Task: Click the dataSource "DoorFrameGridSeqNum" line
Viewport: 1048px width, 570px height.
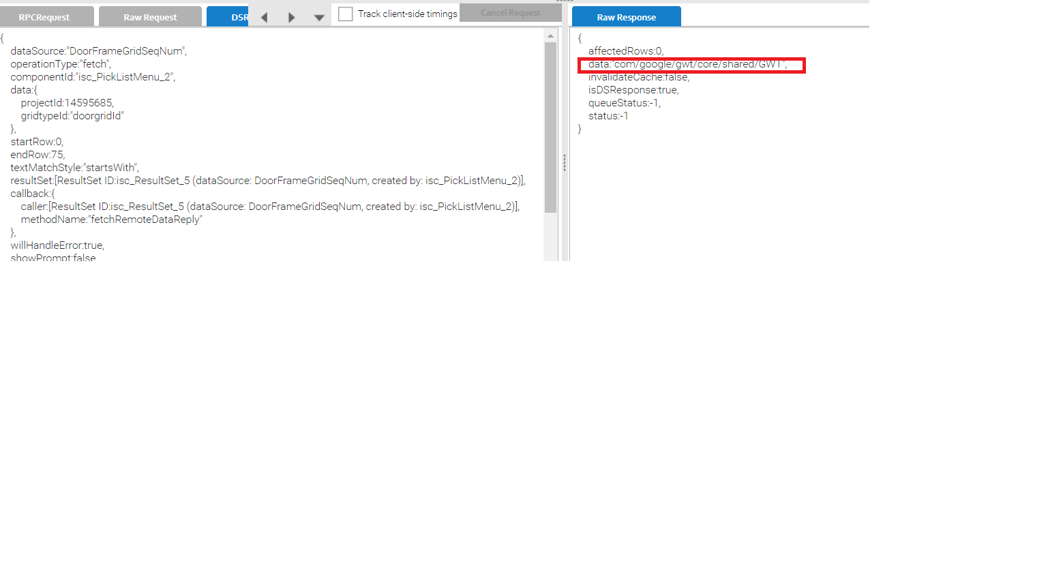Action: 98,51
